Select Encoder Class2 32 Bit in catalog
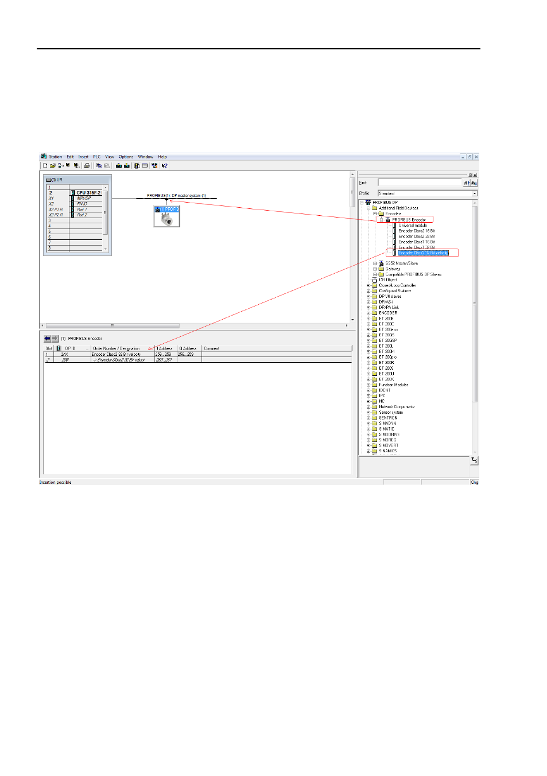This screenshot has height=776, width=547. click(417, 236)
